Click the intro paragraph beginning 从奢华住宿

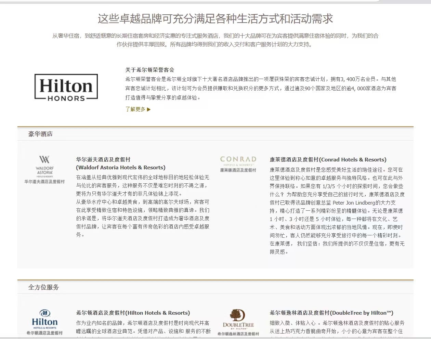click(x=215, y=40)
